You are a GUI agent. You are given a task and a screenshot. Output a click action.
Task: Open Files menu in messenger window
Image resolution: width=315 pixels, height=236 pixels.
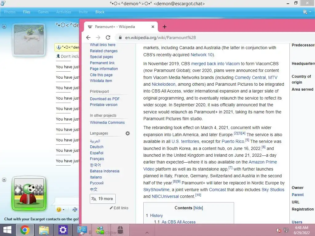(26, 12)
